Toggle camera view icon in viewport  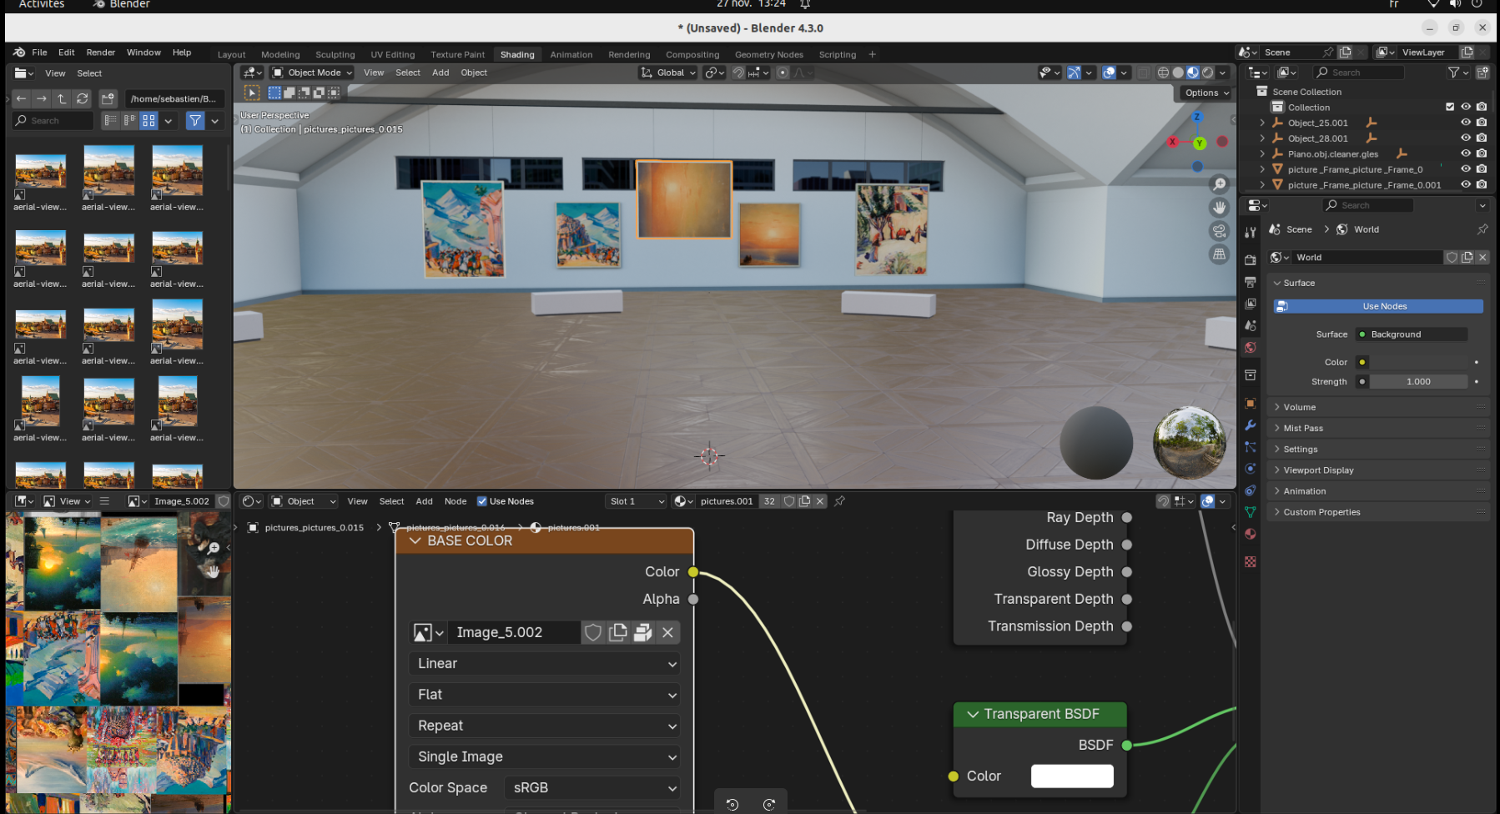1219,230
